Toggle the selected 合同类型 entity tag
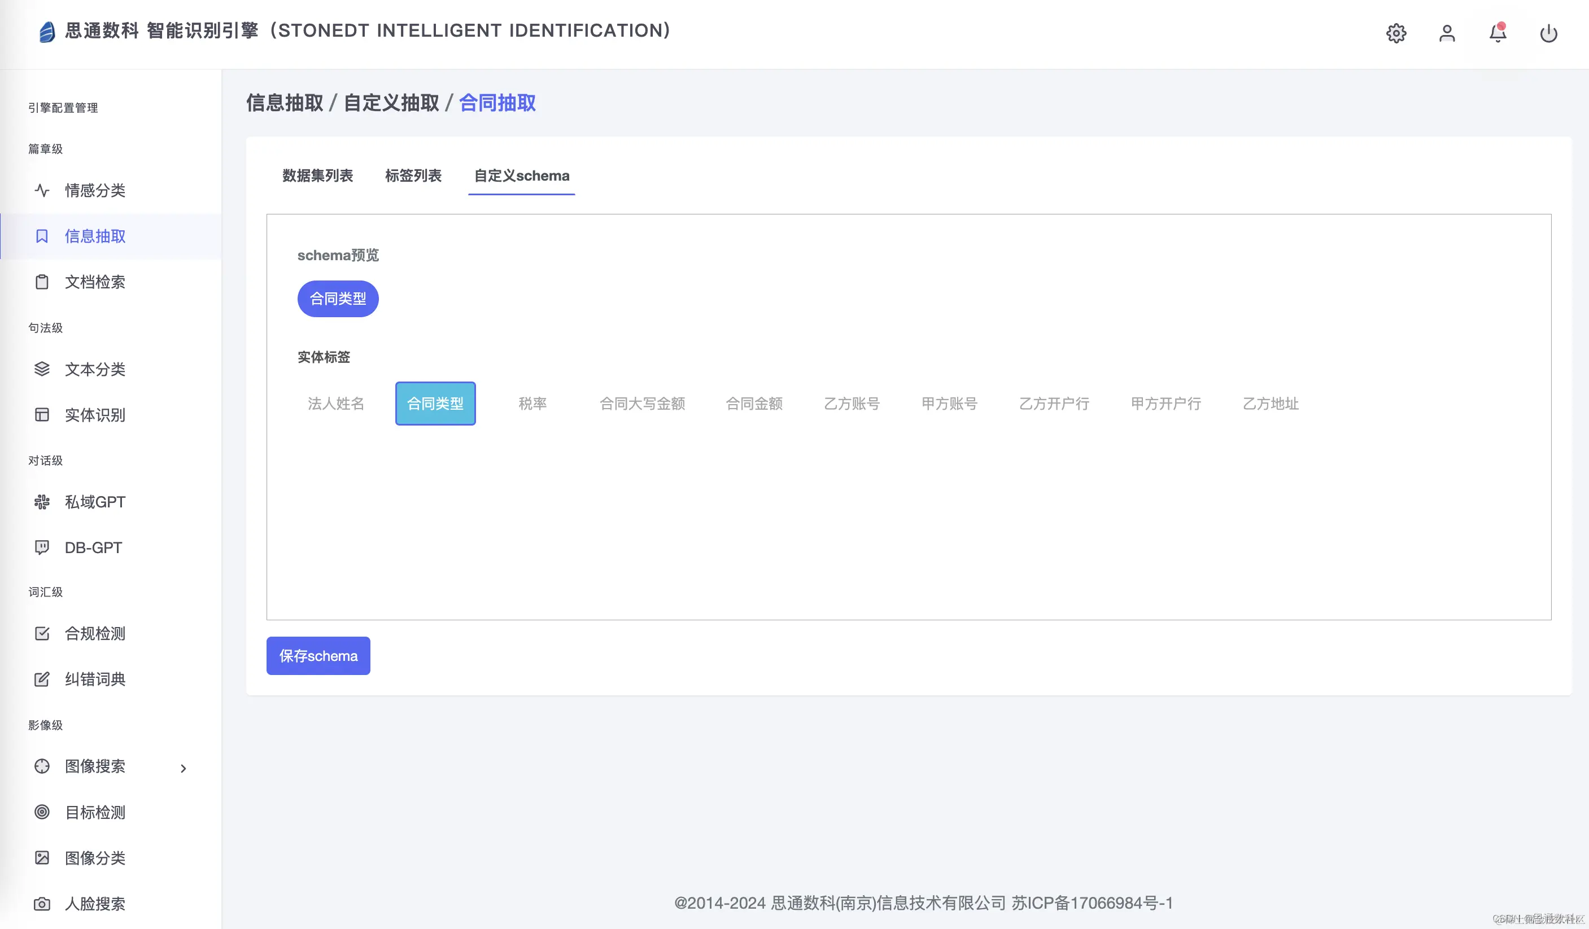 click(x=435, y=404)
